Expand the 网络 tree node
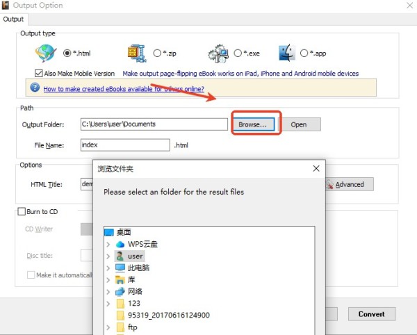 point(108,292)
